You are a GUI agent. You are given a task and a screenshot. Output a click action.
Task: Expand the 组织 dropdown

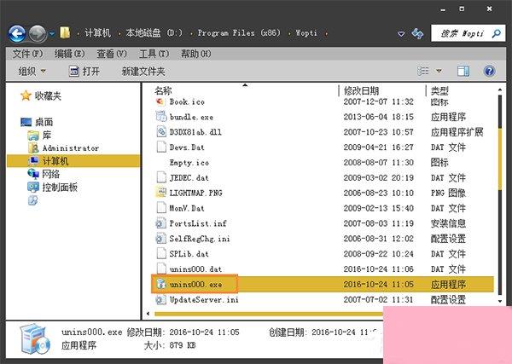coord(32,71)
